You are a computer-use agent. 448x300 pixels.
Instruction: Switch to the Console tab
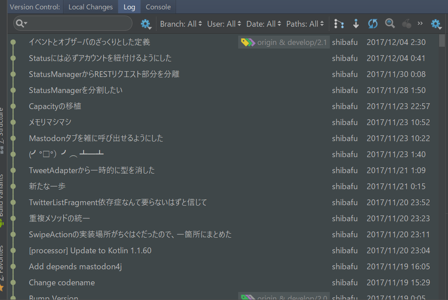point(158,7)
